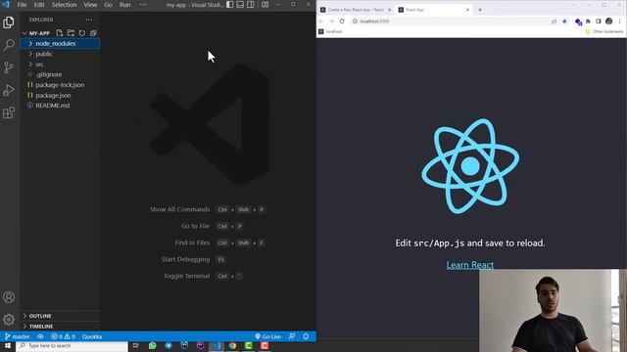Open the overflow menu ellipsis in menu bar
The height and width of the screenshot is (352, 627).
click(x=143, y=5)
